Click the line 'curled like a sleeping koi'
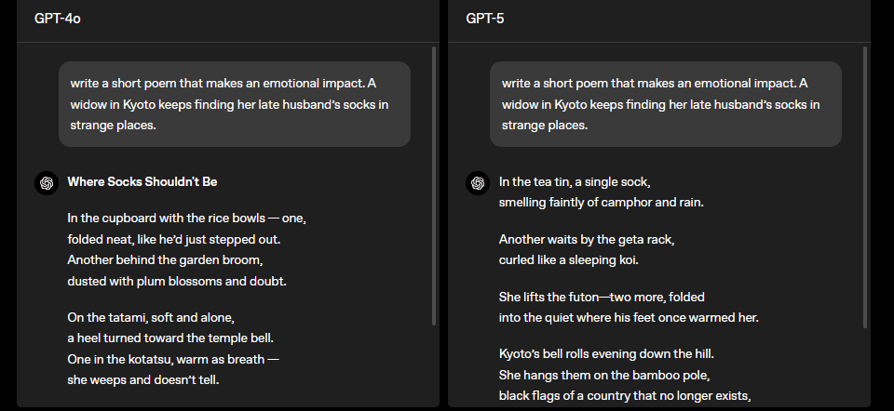This screenshot has width=894, height=411. (x=569, y=260)
